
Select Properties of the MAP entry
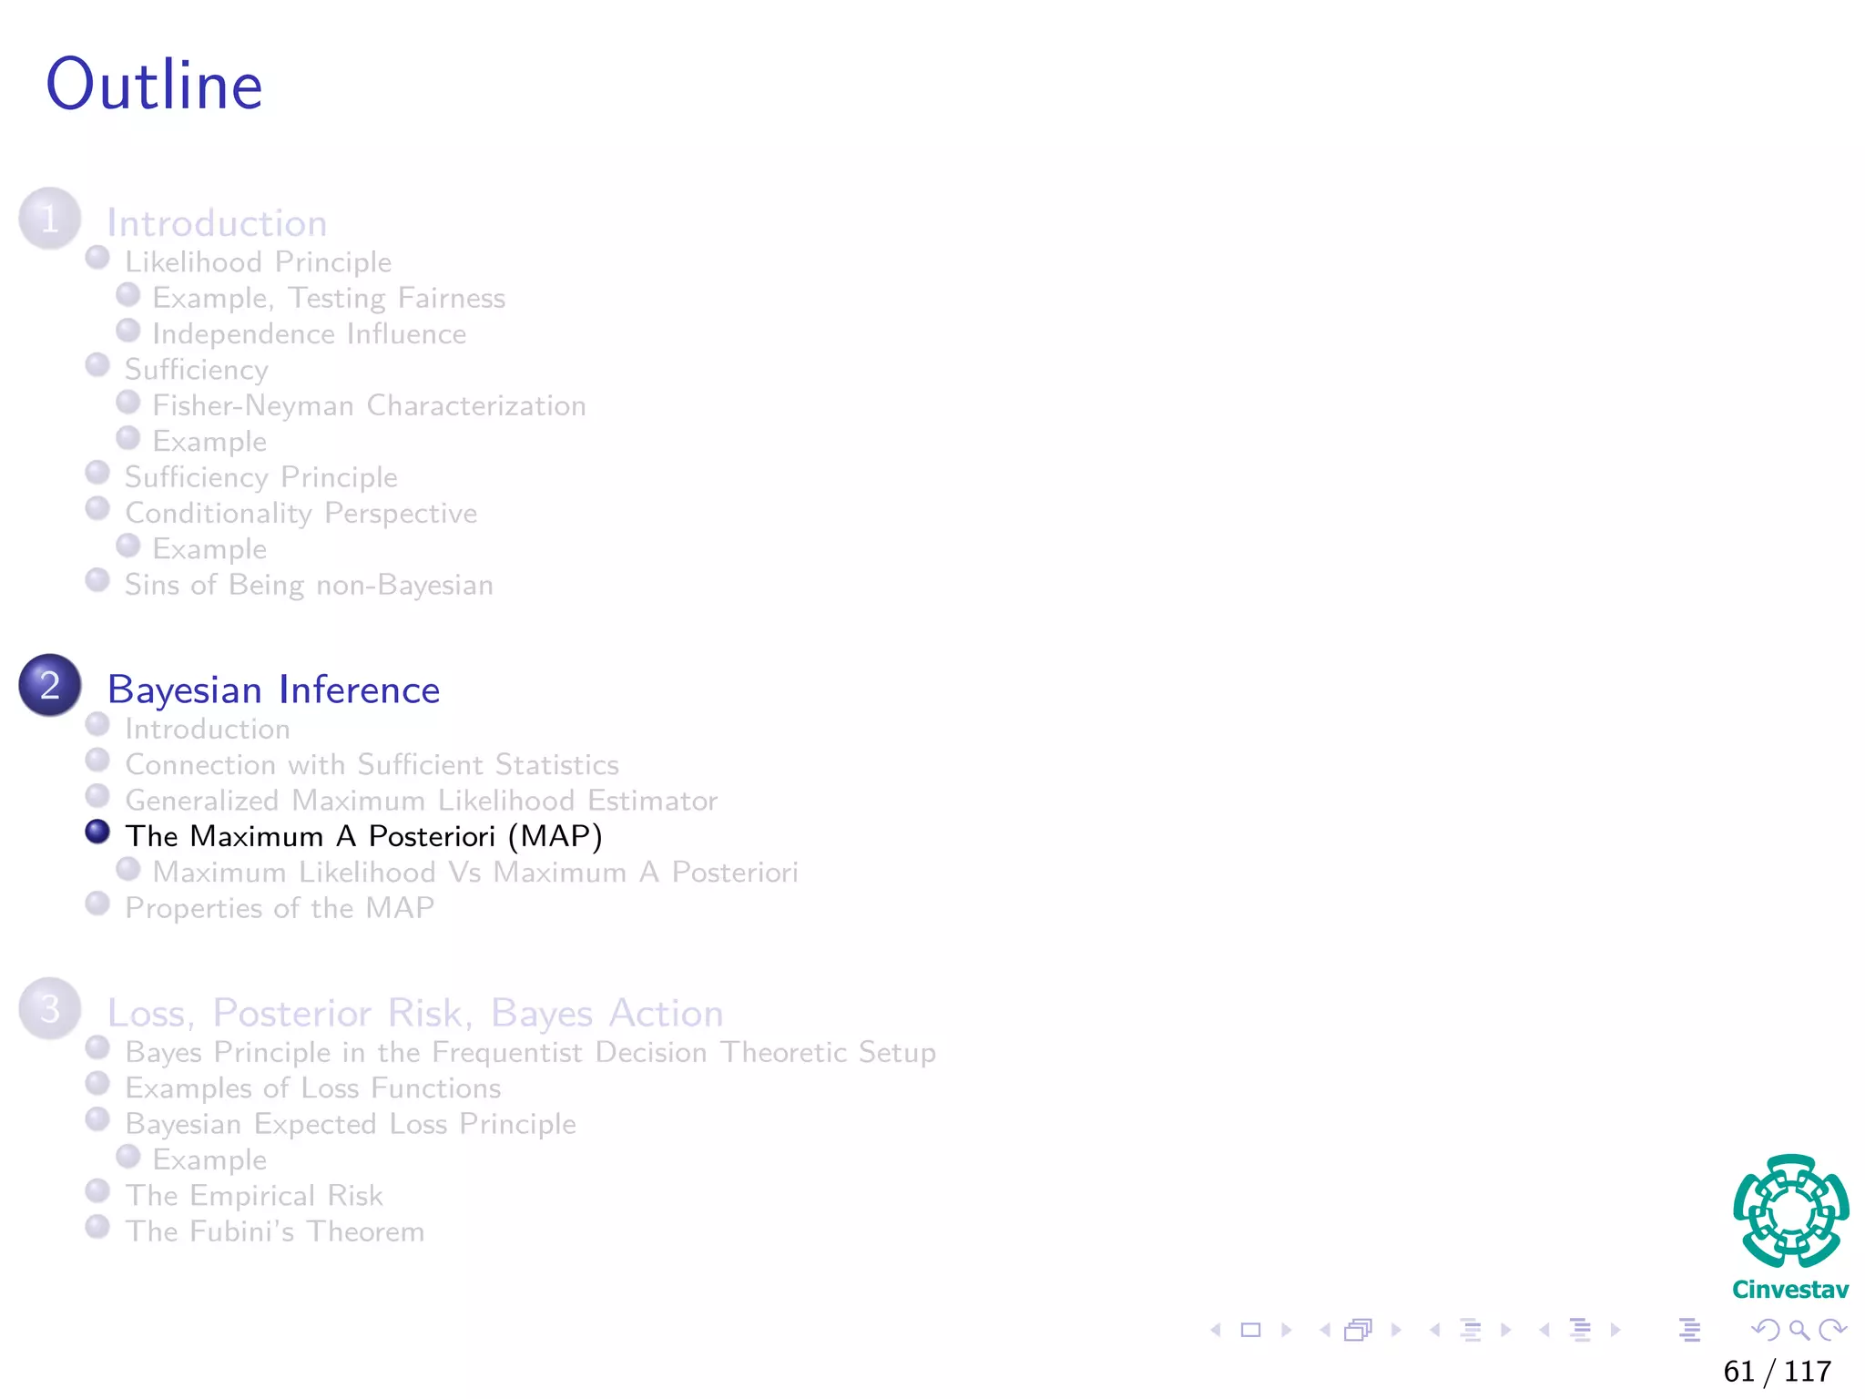(280, 908)
